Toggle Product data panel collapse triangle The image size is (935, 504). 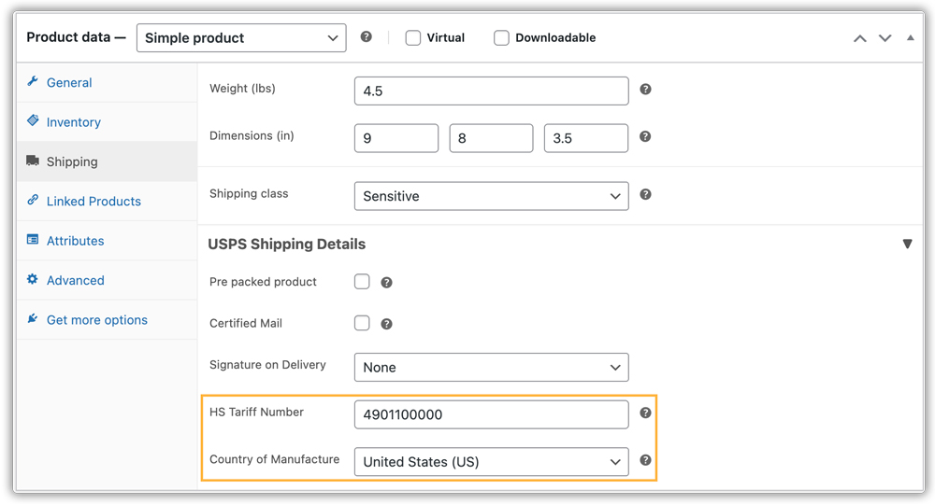click(x=911, y=37)
